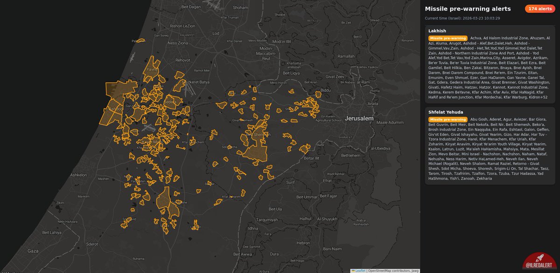This screenshot has height=273, width=560.
Task: Click the Ukraine flag icon beside Leaflet
Action: coord(353,270)
